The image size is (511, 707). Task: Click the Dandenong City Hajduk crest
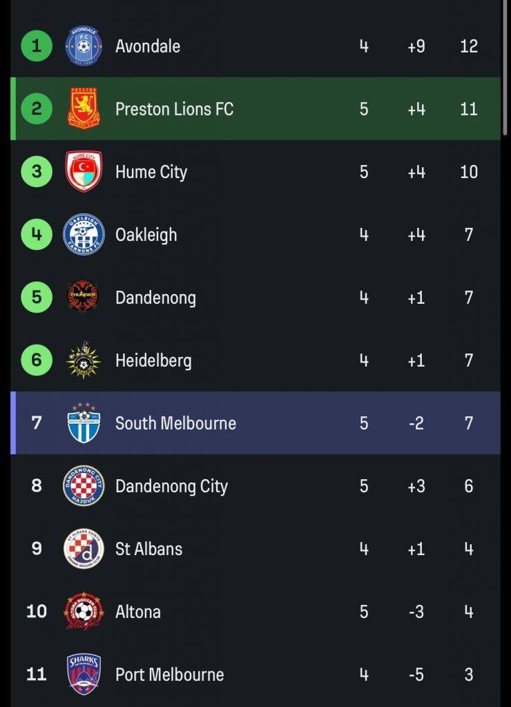(84, 486)
